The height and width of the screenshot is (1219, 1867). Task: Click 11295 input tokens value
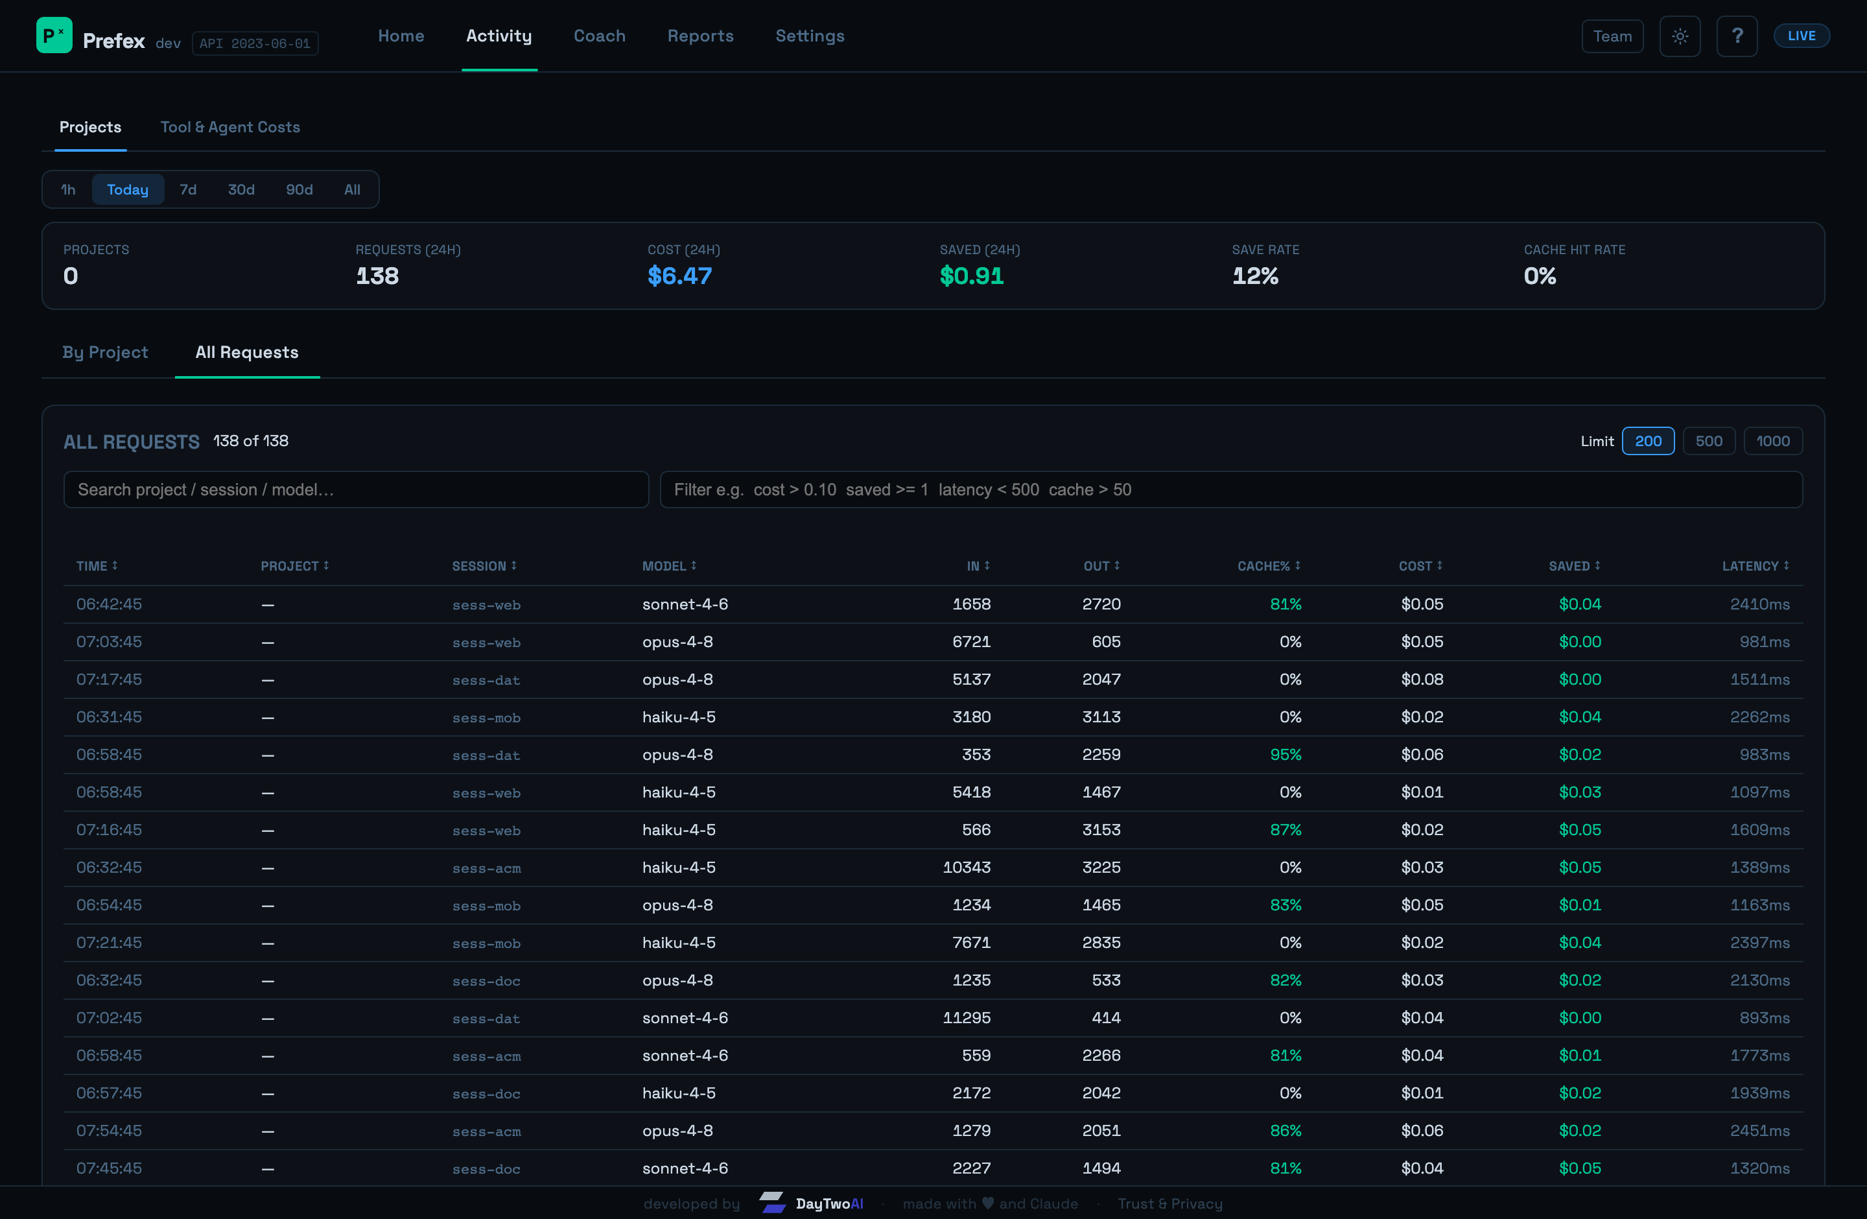click(x=967, y=1018)
